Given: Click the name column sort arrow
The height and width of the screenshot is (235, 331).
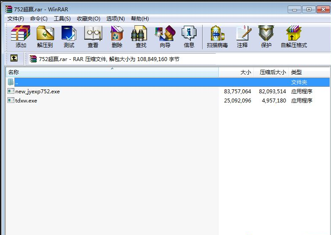Looking at the screenshot, I should tap(112, 68).
